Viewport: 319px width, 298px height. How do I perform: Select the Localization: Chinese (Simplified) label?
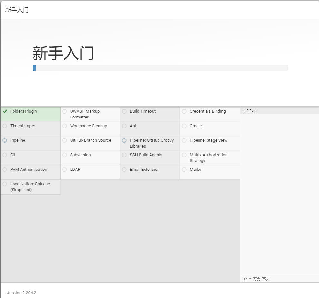pyautogui.click(x=30, y=187)
